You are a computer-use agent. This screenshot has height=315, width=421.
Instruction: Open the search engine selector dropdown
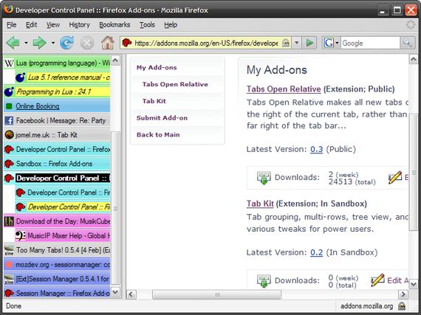337,43
